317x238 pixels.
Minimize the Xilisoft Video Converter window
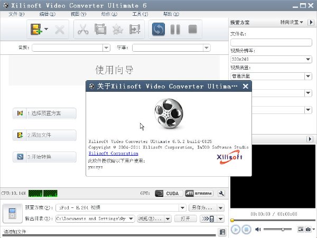(x=295, y=6)
